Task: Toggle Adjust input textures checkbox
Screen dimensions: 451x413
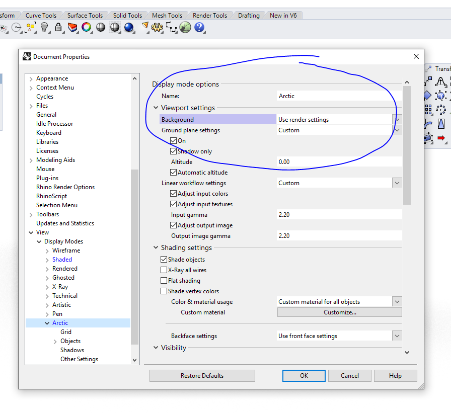Action: tap(173, 204)
